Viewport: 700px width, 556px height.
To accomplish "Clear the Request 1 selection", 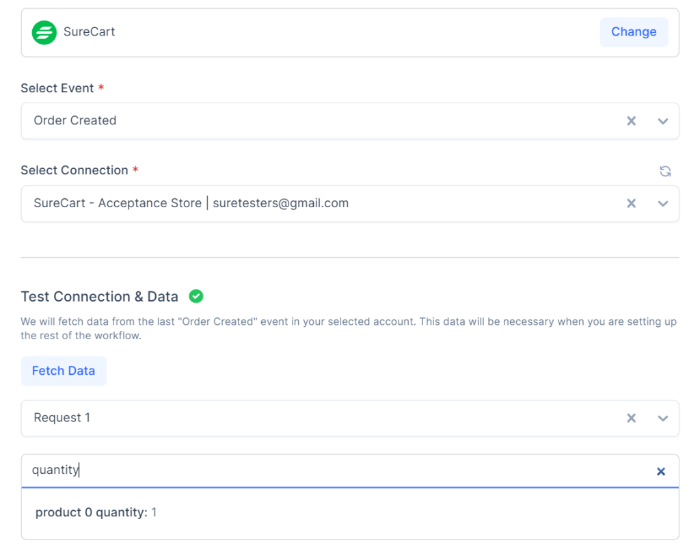I will pos(632,418).
